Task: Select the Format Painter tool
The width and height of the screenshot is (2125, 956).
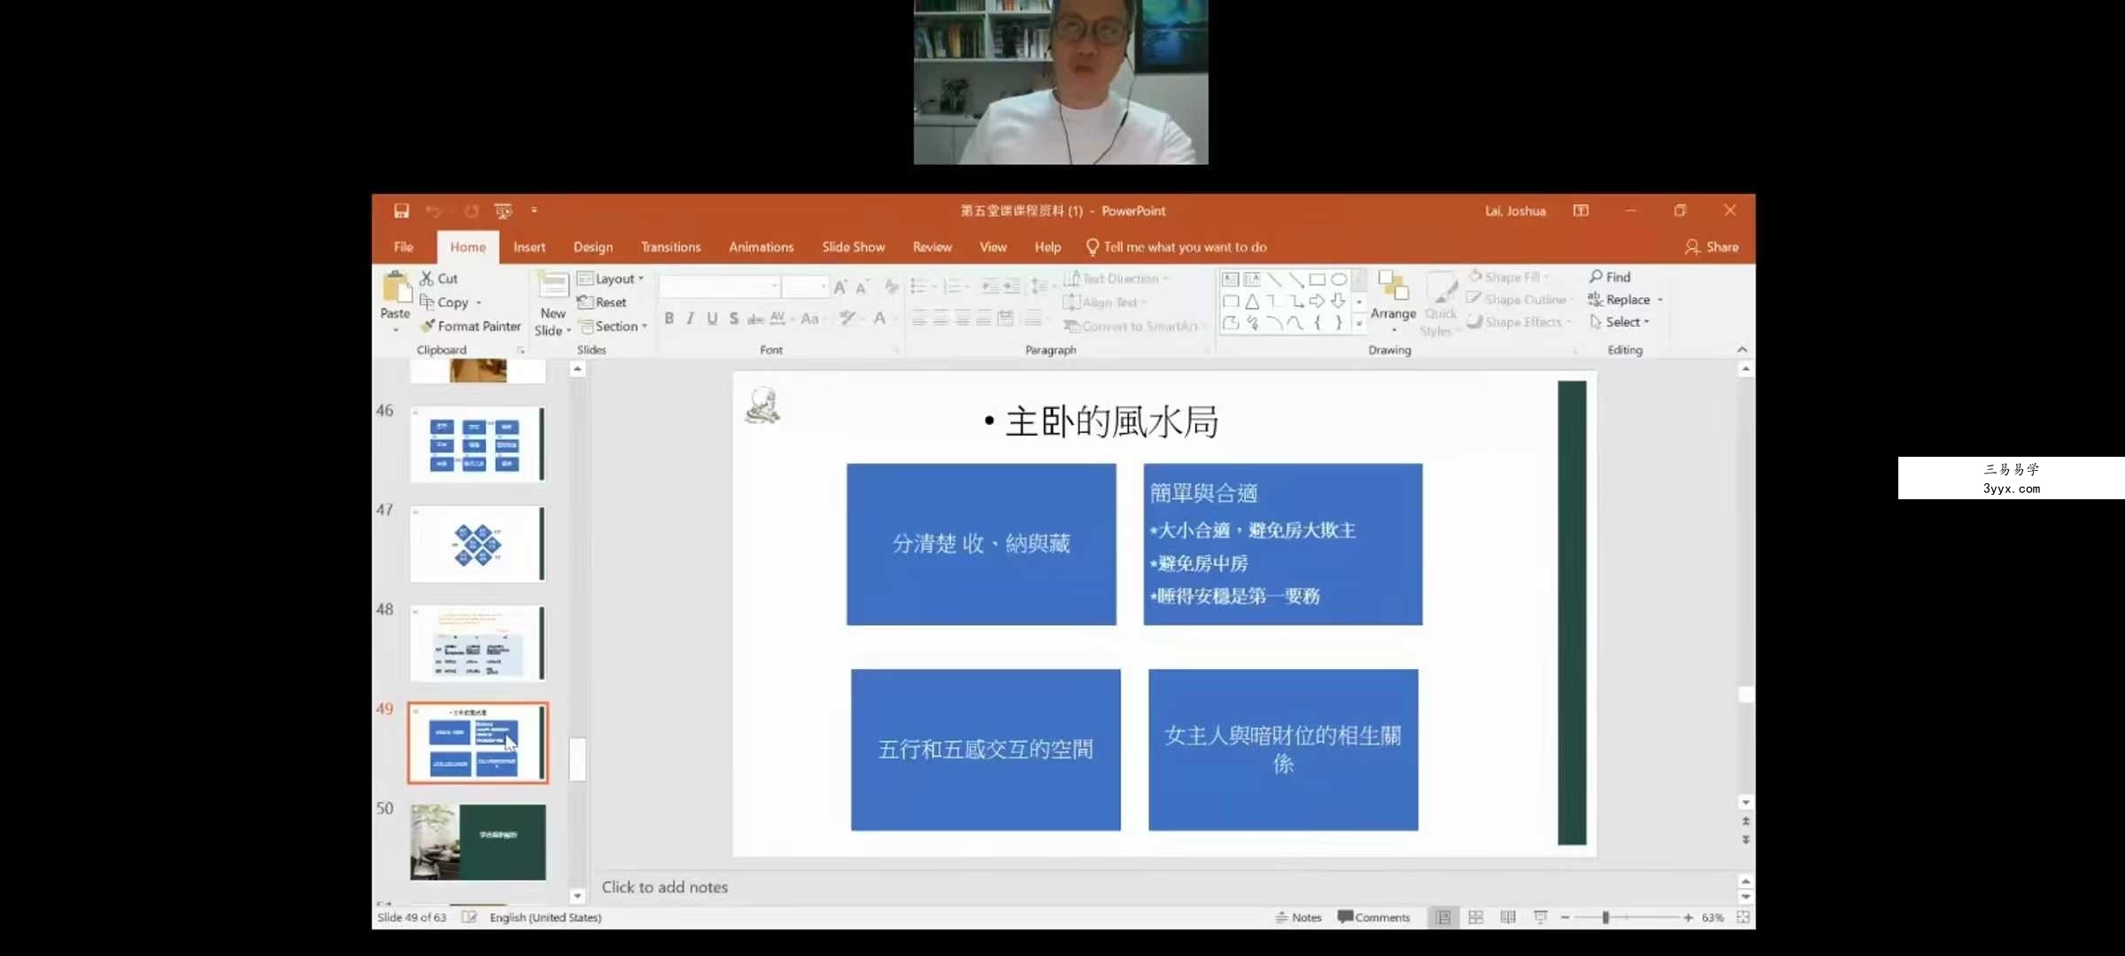Action: point(470,326)
